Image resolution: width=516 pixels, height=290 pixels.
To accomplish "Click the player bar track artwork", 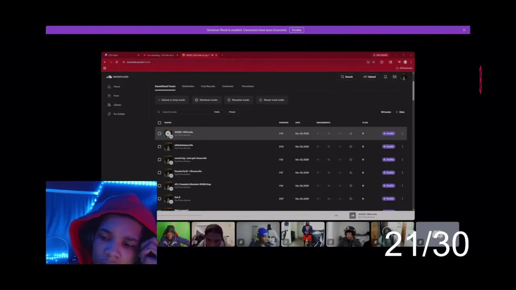I will pyautogui.click(x=353, y=215).
